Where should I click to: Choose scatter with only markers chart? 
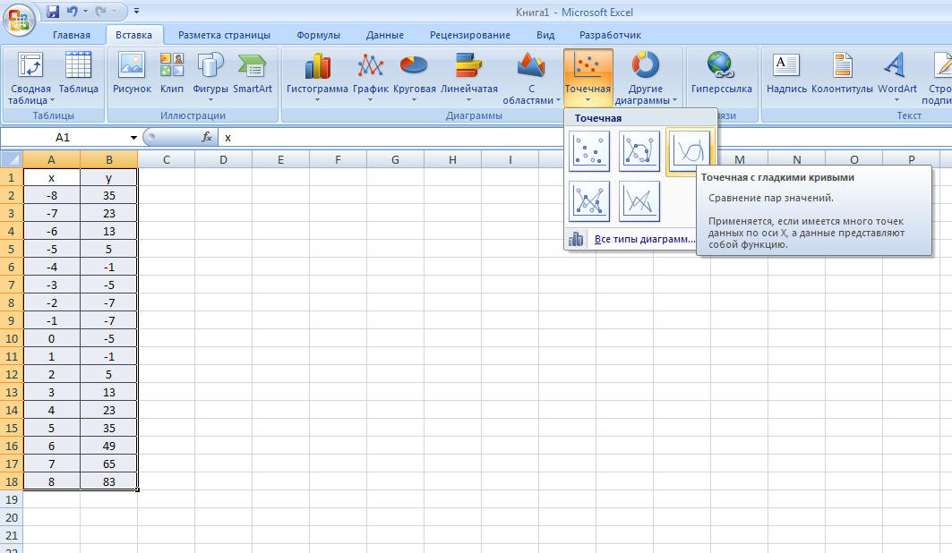coord(589,151)
